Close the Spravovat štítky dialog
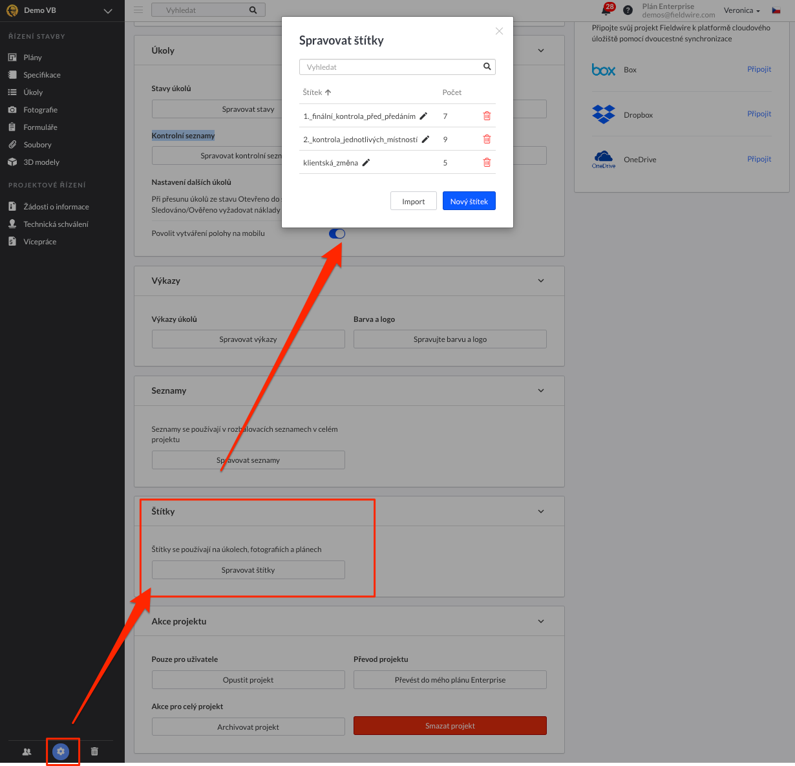Viewport: 795px width, 766px height. coord(499,31)
